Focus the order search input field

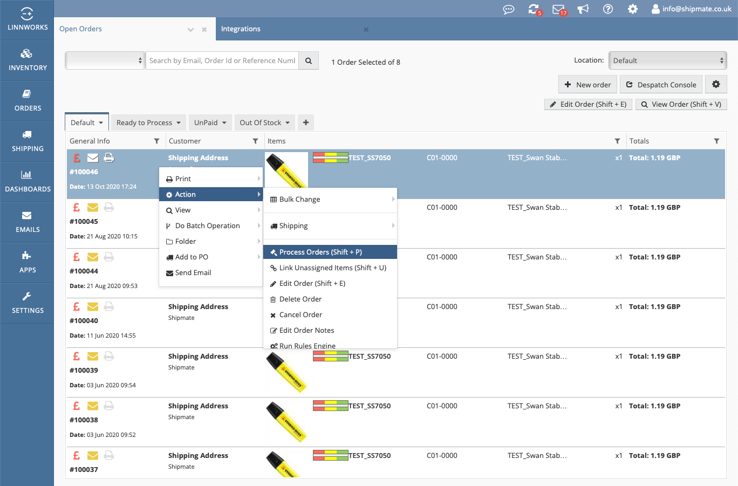point(222,61)
